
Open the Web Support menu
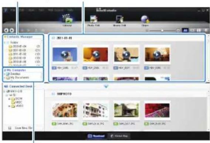pos(56,10)
